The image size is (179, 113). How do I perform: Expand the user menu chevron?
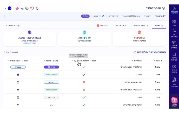[x=5, y=8]
